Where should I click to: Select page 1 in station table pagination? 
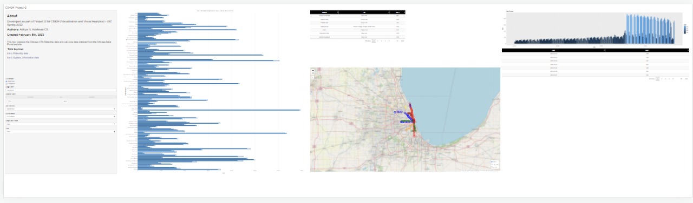click(374, 41)
